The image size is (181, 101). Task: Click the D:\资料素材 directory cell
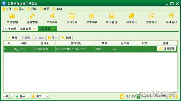tap(44, 49)
